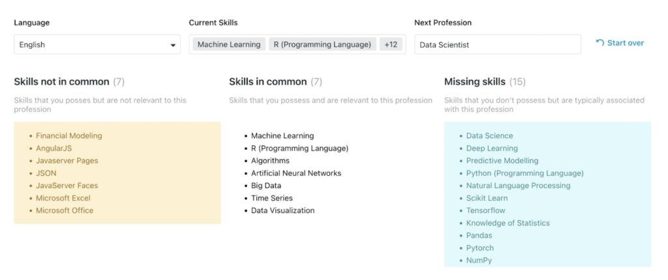Select AngularJS list item
668x280 pixels.
(x=53, y=148)
